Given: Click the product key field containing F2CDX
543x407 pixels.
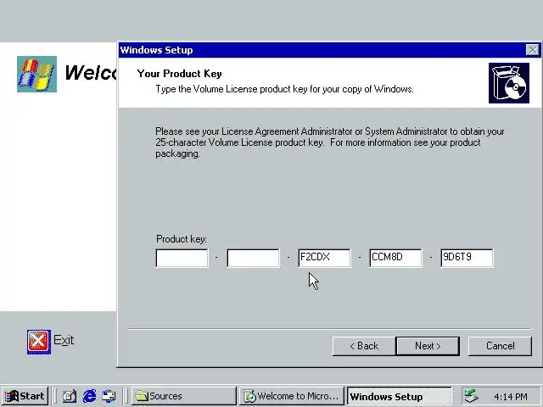Looking at the screenshot, I should pos(324,258).
